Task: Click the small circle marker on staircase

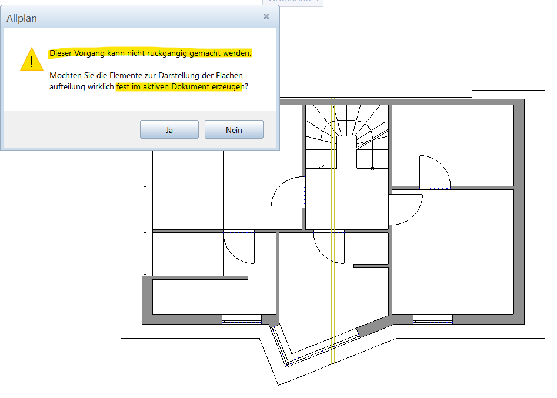Action: pos(373,168)
